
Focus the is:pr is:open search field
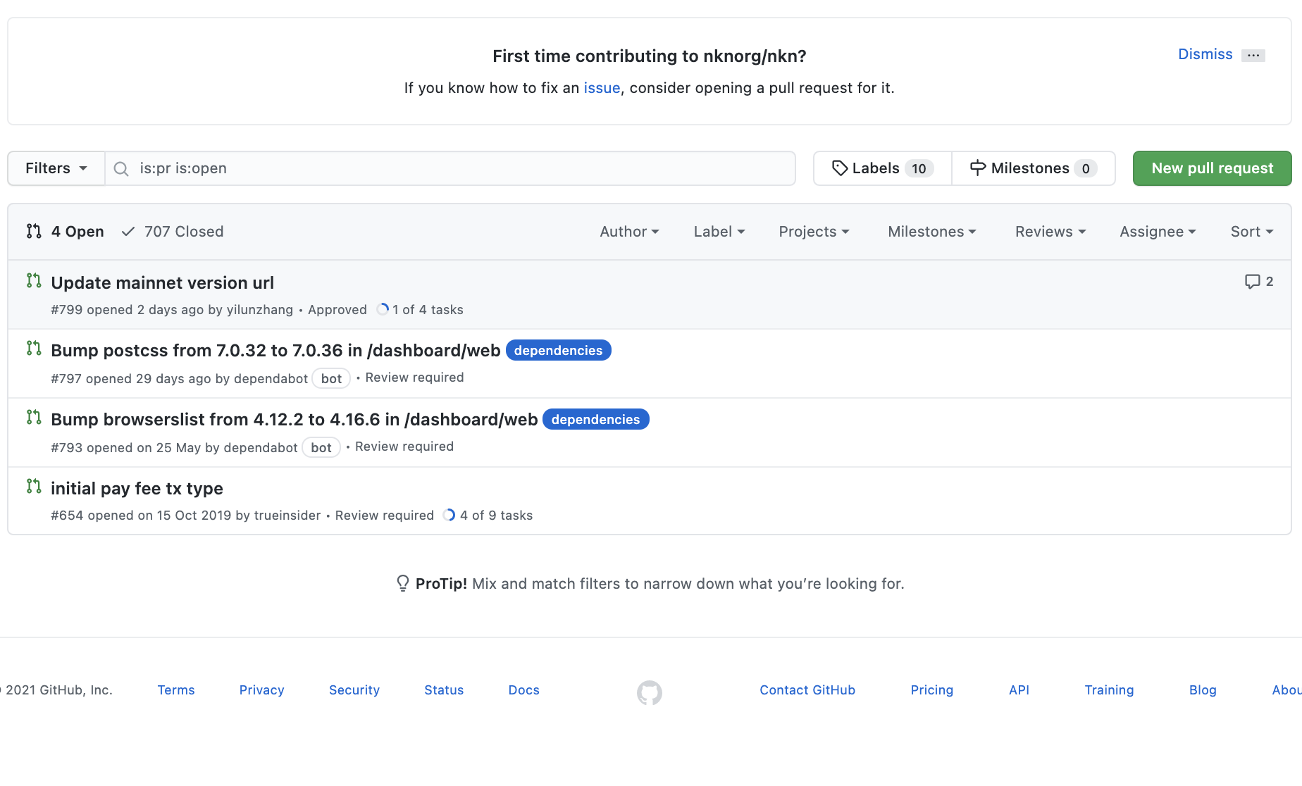[x=450, y=168]
